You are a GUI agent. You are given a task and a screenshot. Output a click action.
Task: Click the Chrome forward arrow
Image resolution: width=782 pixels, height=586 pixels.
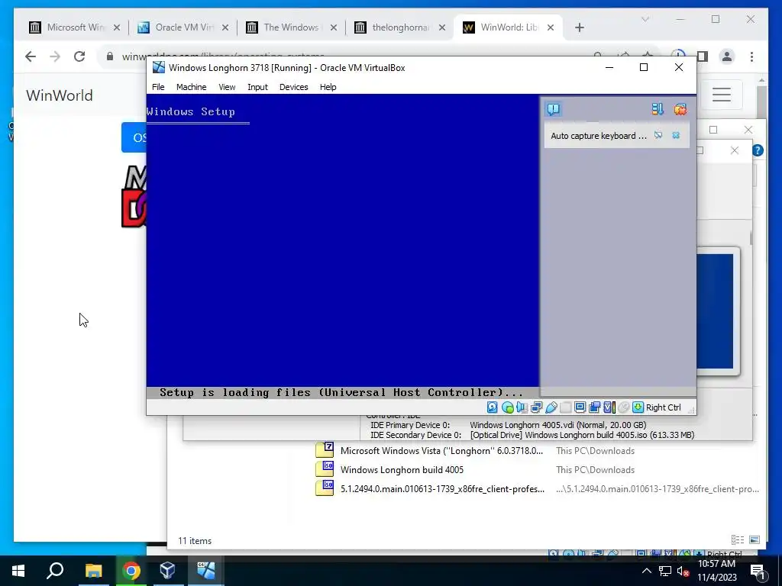click(x=55, y=56)
